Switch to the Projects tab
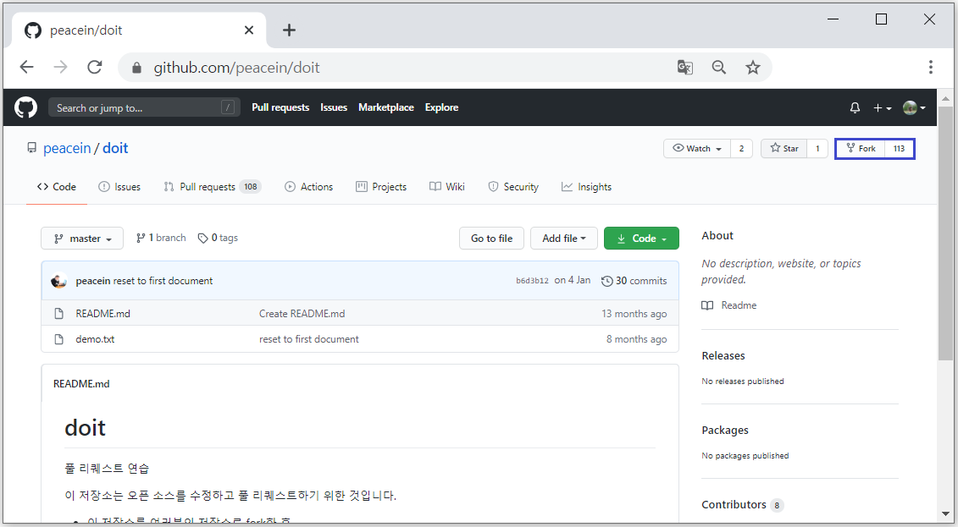Image resolution: width=958 pixels, height=527 pixels. coord(381,187)
